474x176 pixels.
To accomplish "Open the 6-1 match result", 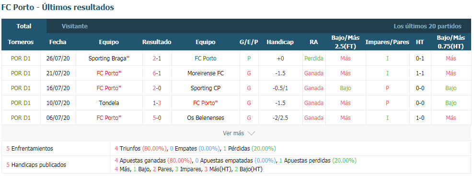I will point(157,73).
